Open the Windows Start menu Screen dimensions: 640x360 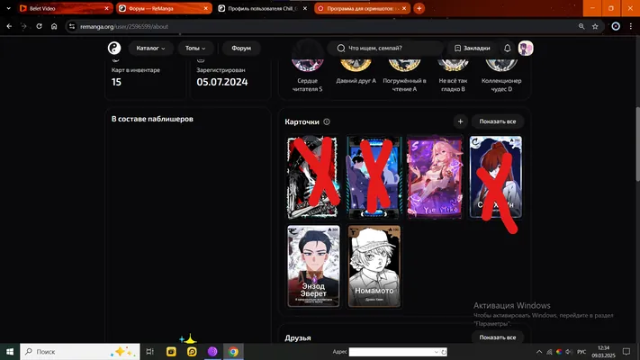tap(10, 351)
